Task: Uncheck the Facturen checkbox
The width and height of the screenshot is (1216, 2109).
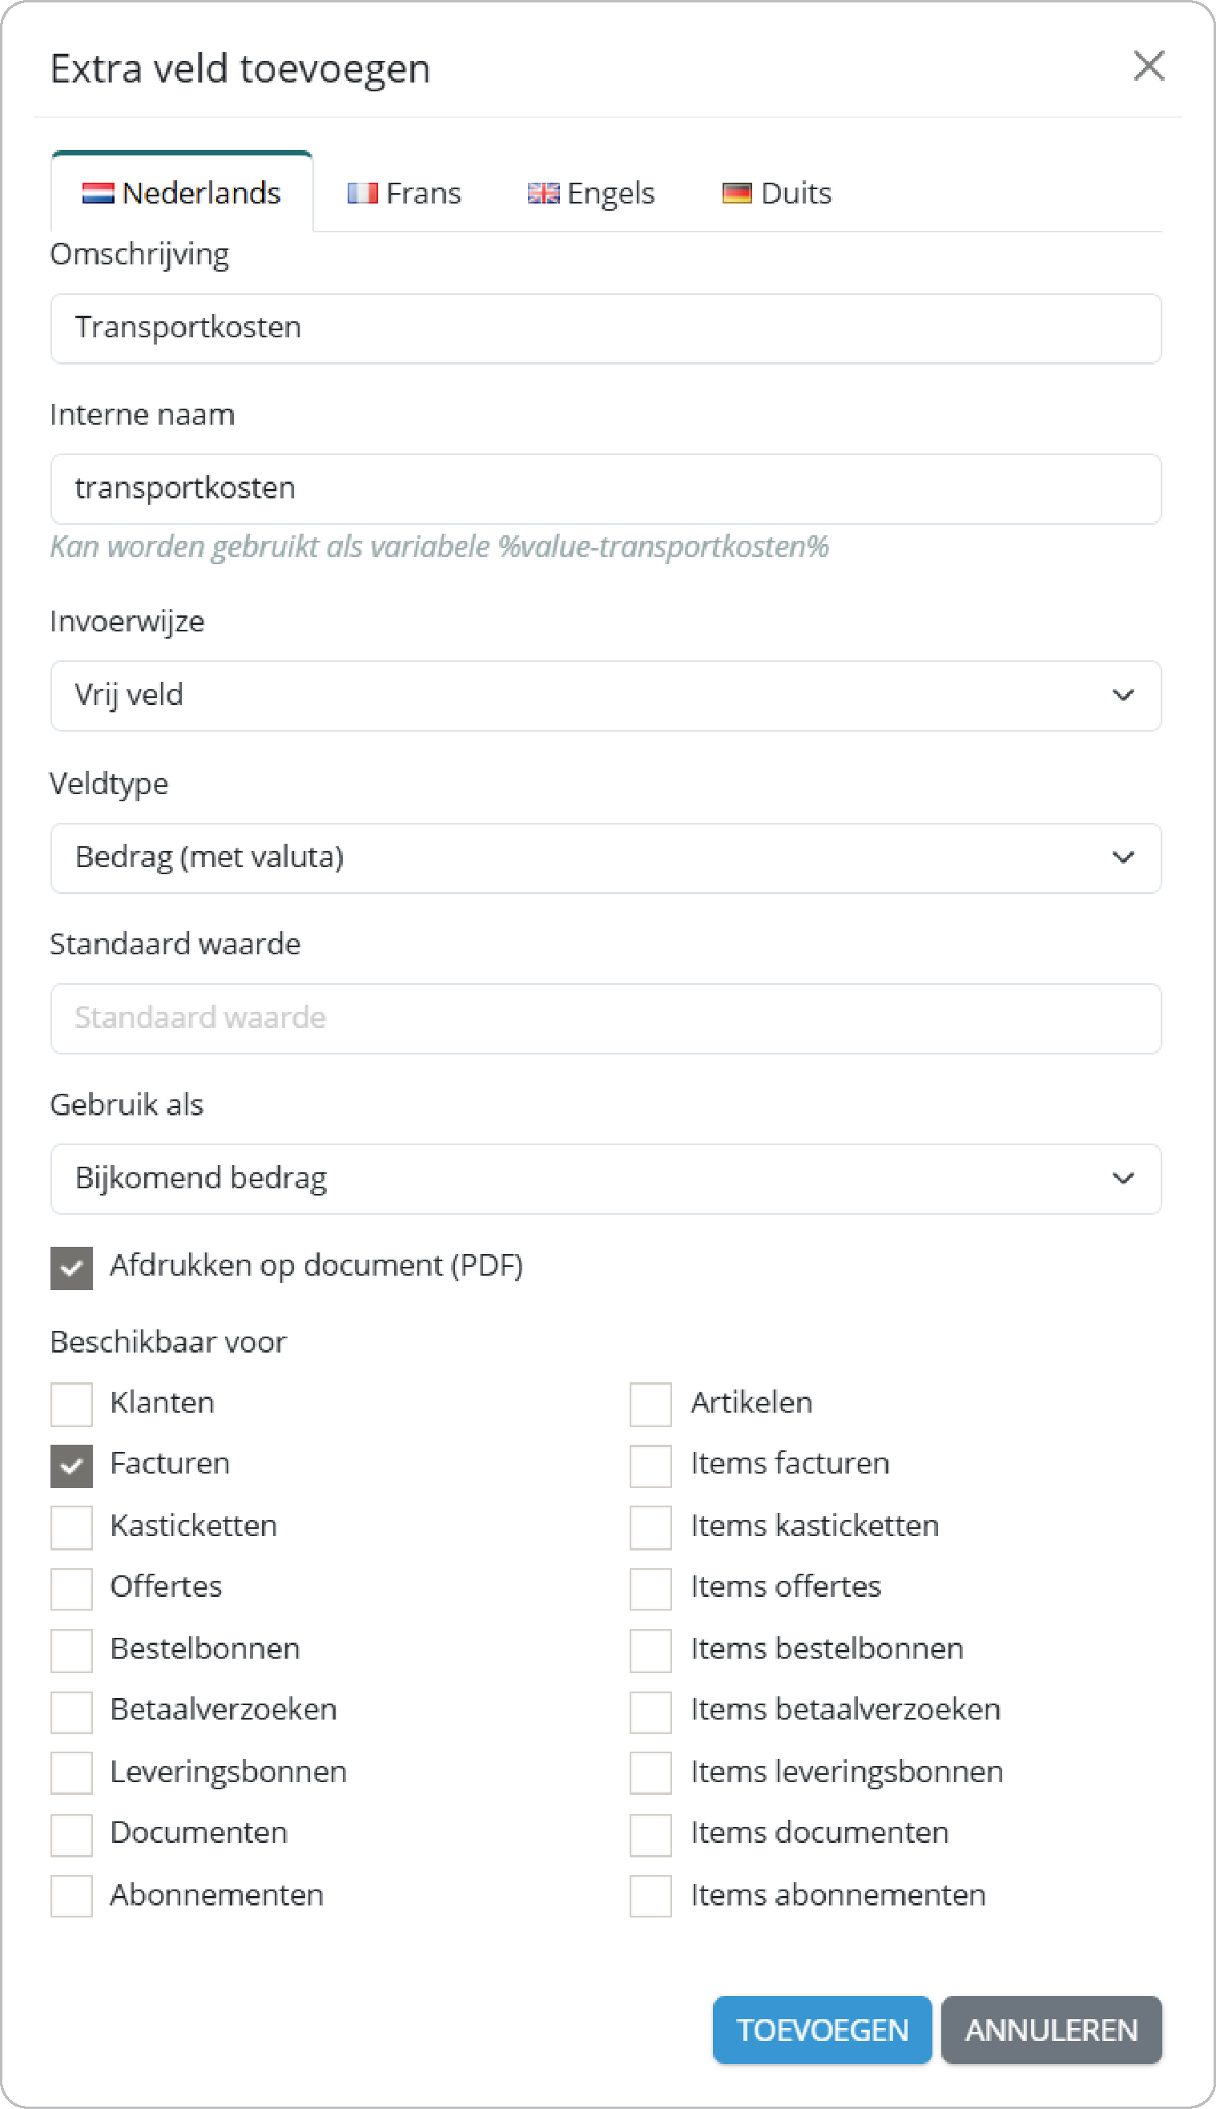Action: point(72,1466)
